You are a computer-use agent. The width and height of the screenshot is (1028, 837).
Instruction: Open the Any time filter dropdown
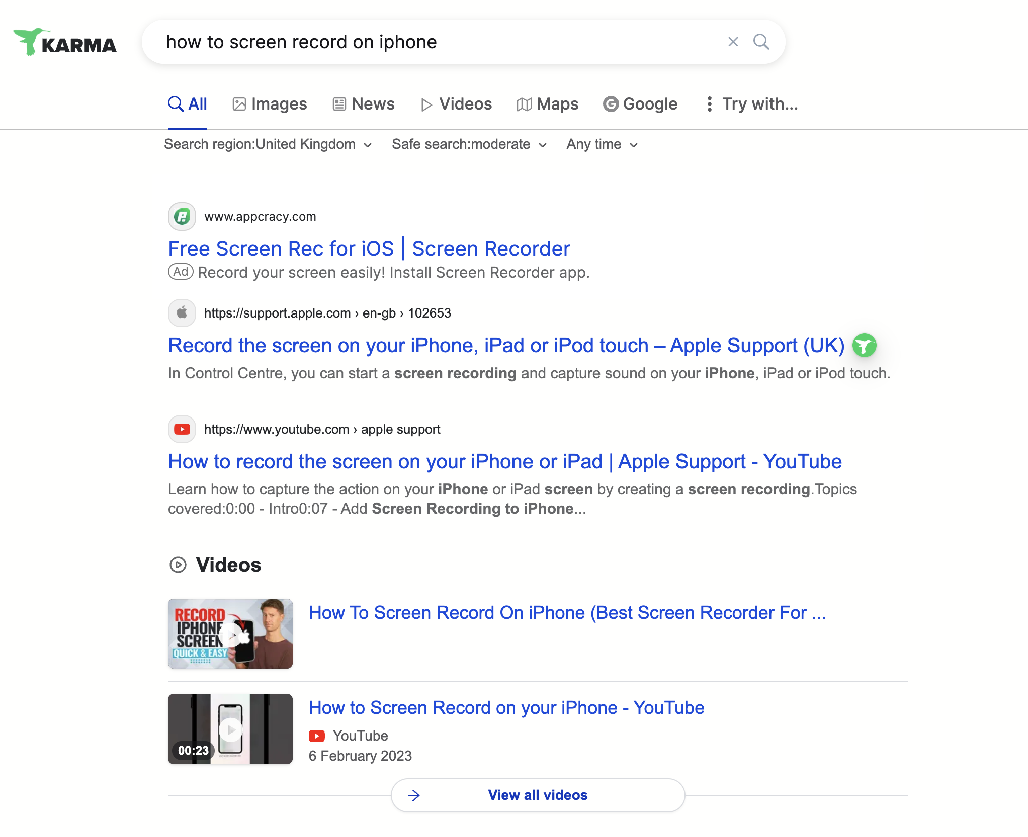(x=602, y=145)
